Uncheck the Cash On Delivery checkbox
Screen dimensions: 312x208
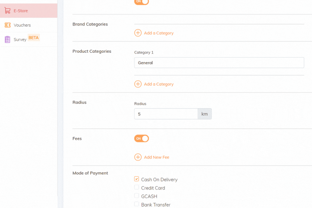137,179
